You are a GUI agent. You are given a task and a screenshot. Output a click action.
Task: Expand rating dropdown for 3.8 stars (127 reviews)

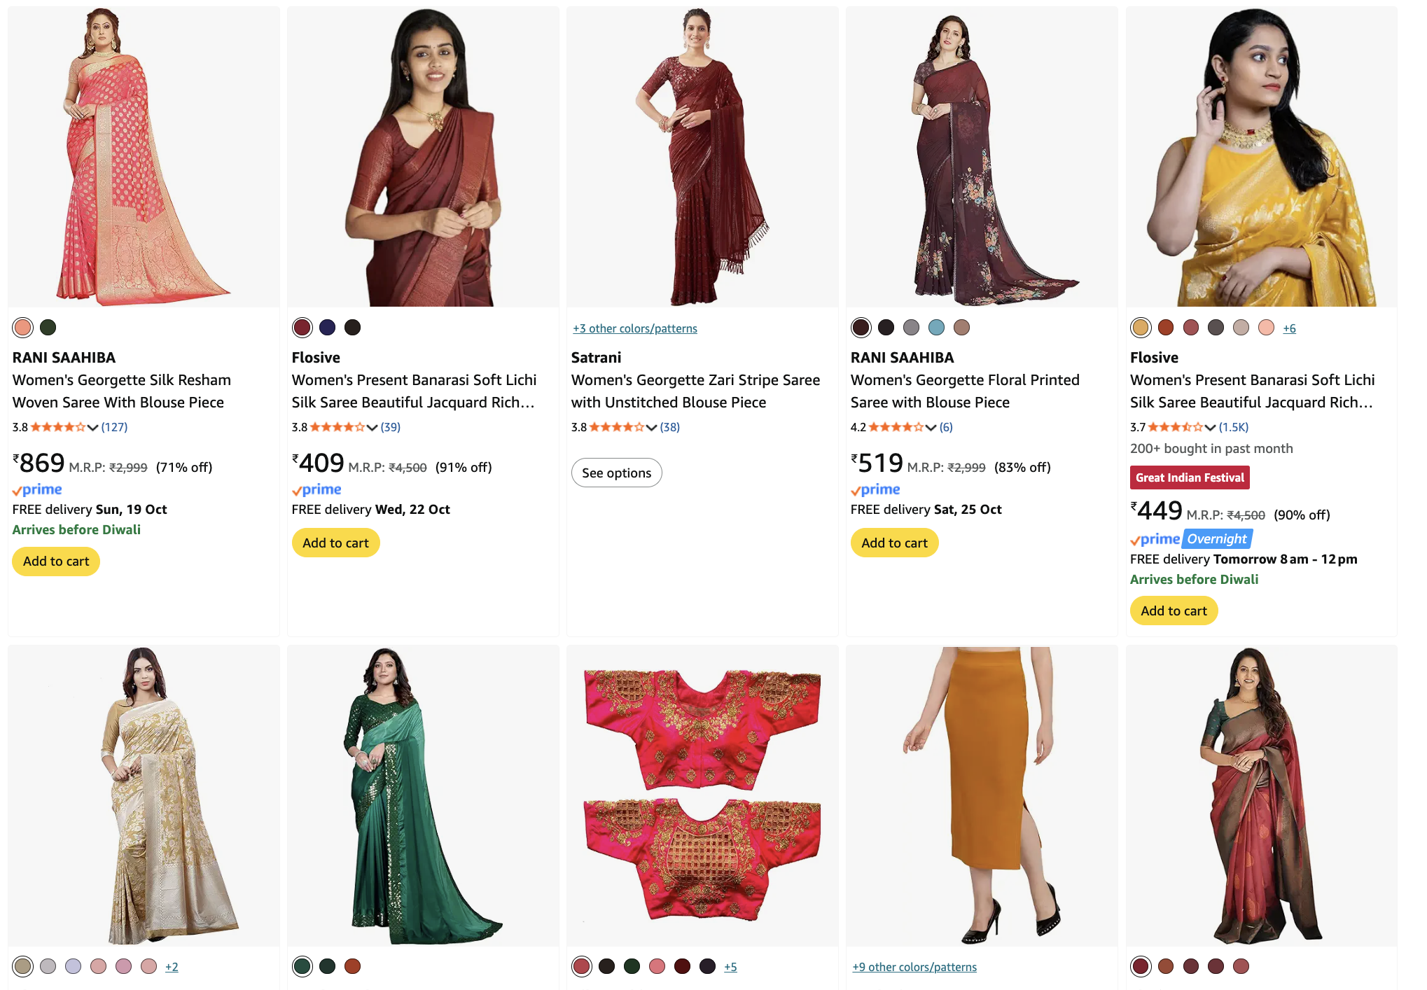[x=92, y=427]
